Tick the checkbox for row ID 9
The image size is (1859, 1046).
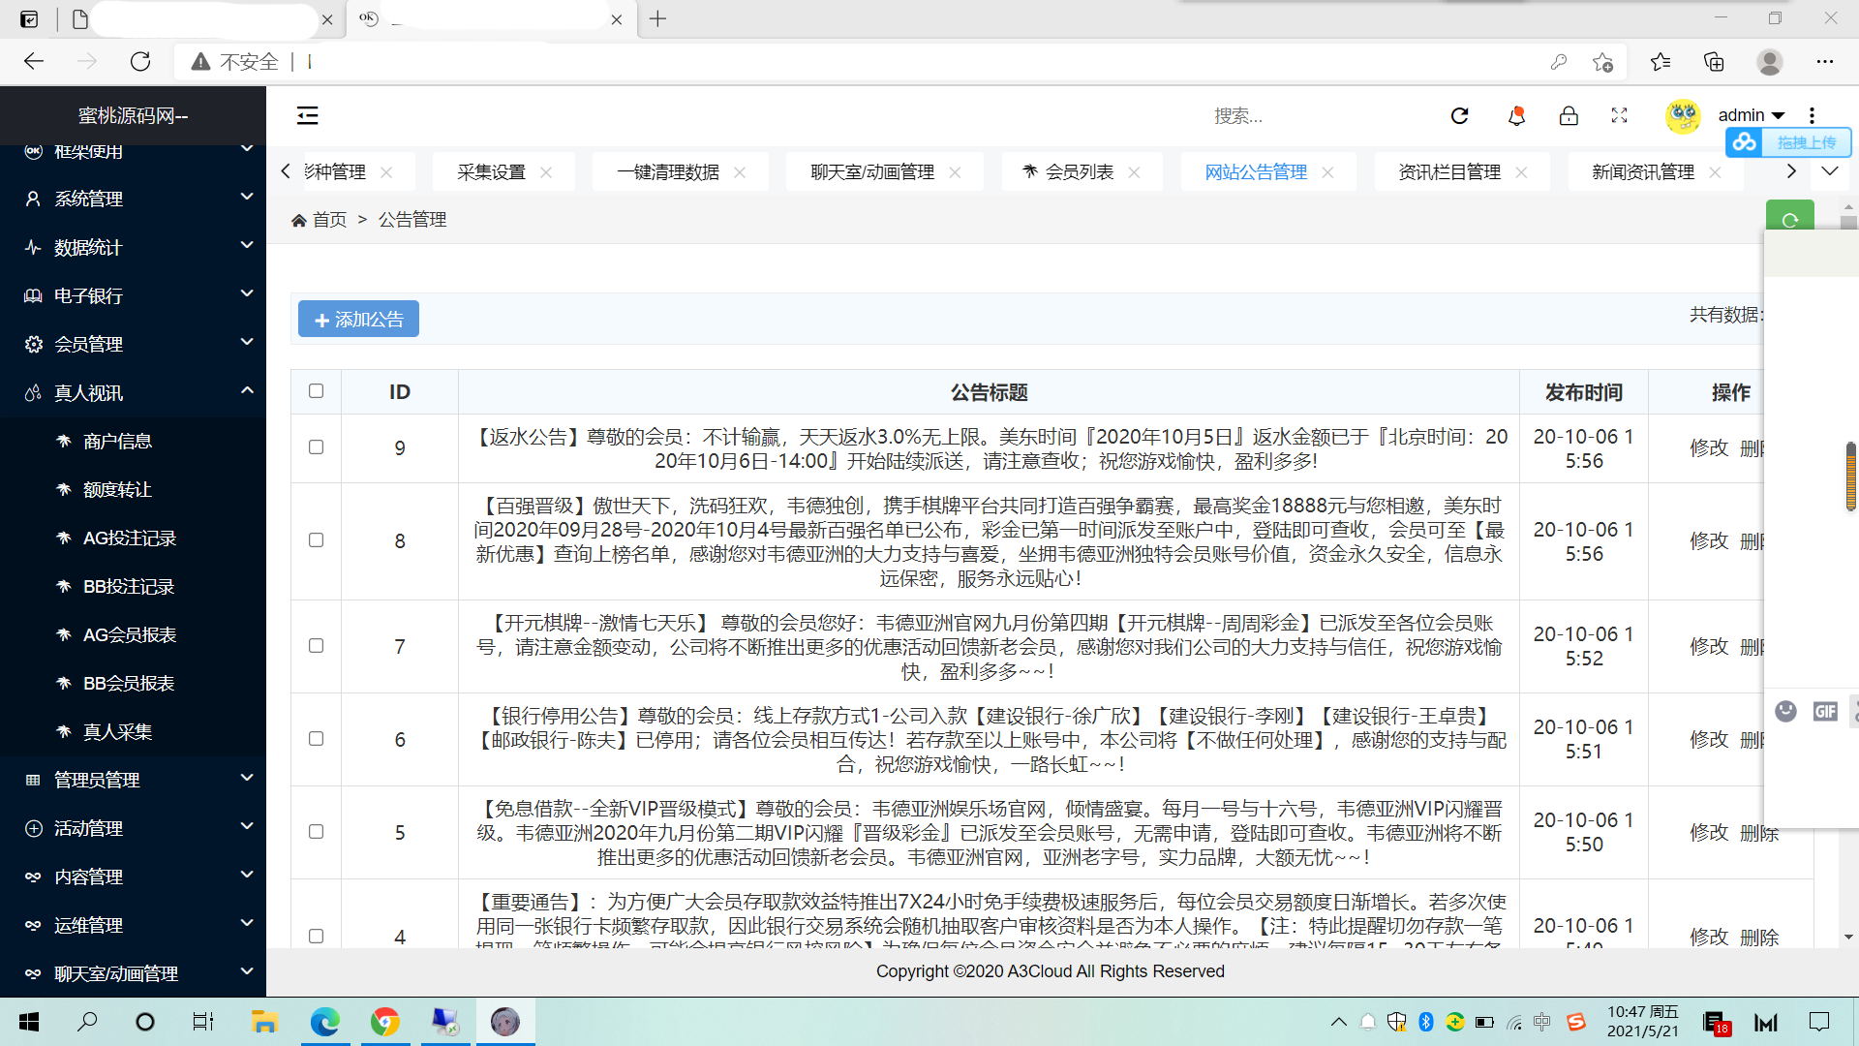[x=316, y=447]
